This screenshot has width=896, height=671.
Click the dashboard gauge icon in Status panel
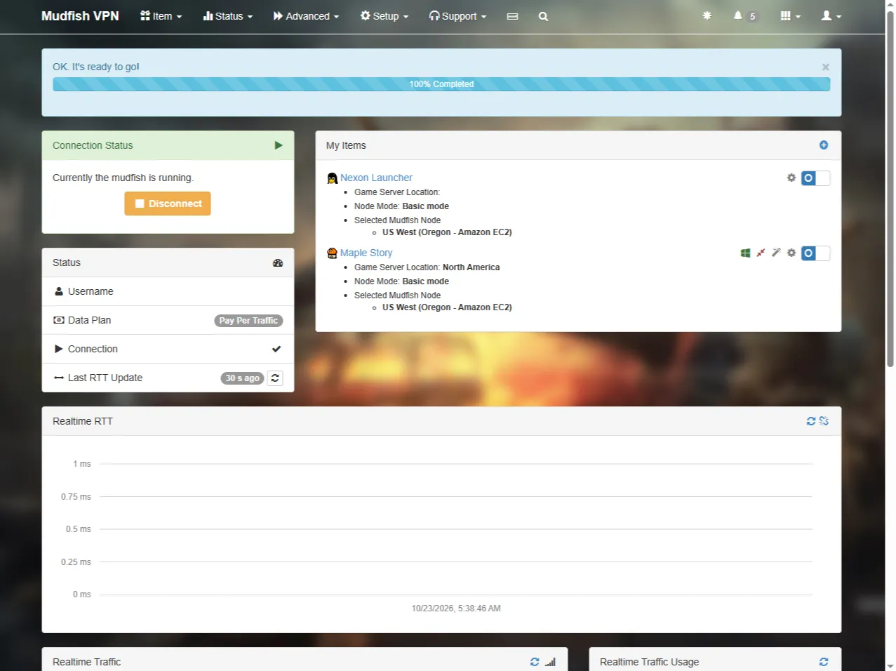coord(278,263)
